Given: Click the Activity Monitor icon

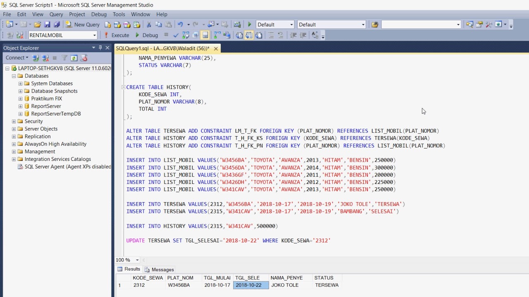Looking at the screenshot, I should click(x=237, y=25).
